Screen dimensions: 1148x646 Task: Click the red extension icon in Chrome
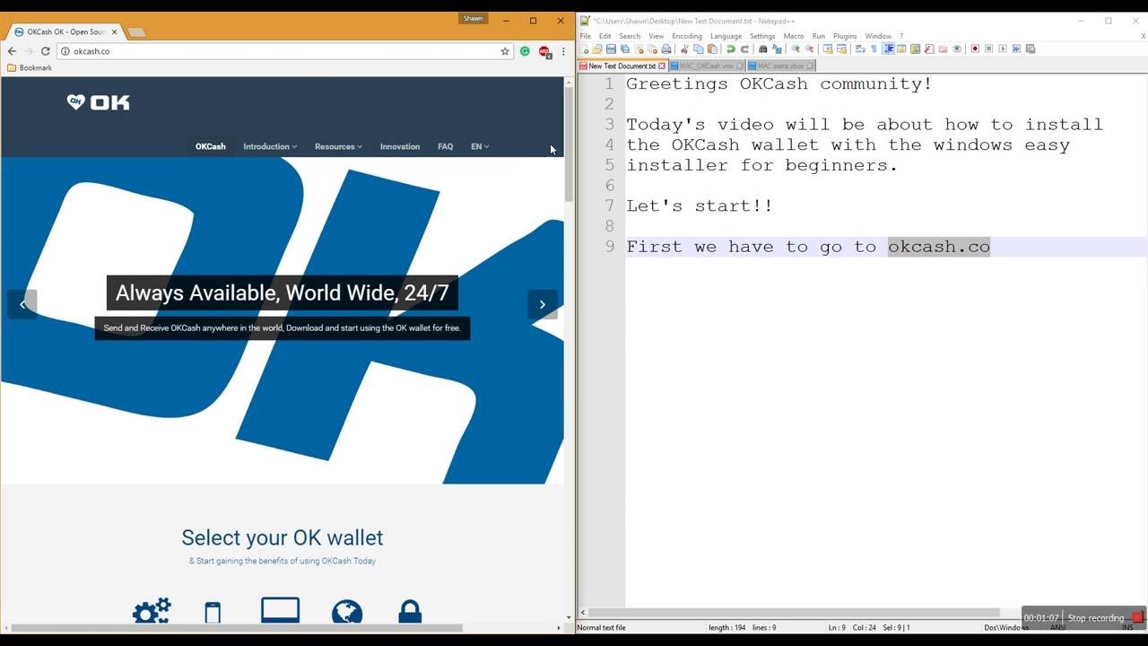(x=544, y=52)
